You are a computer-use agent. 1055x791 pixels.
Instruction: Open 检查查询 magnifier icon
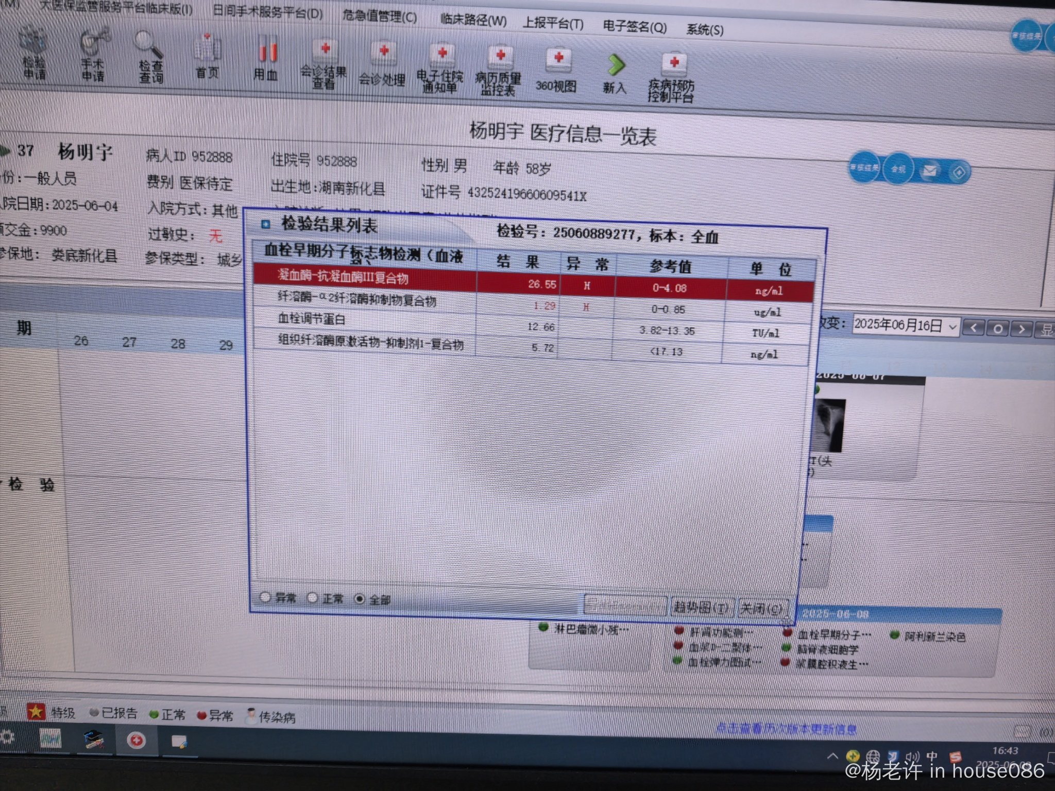coord(150,57)
